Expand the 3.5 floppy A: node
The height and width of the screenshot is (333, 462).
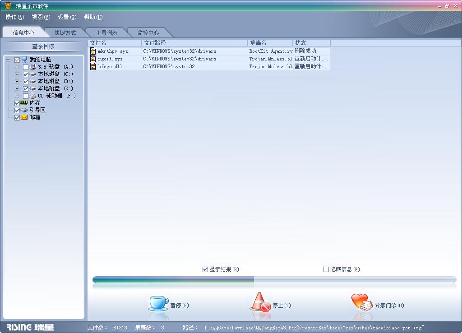pos(17,67)
